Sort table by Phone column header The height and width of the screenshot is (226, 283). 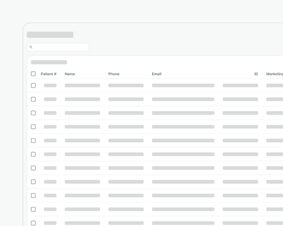(114, 74)
